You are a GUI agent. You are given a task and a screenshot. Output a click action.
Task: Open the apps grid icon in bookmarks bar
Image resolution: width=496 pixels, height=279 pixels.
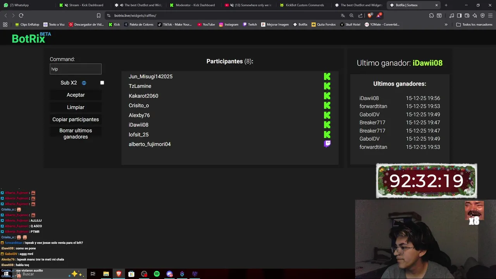(5, 24)
